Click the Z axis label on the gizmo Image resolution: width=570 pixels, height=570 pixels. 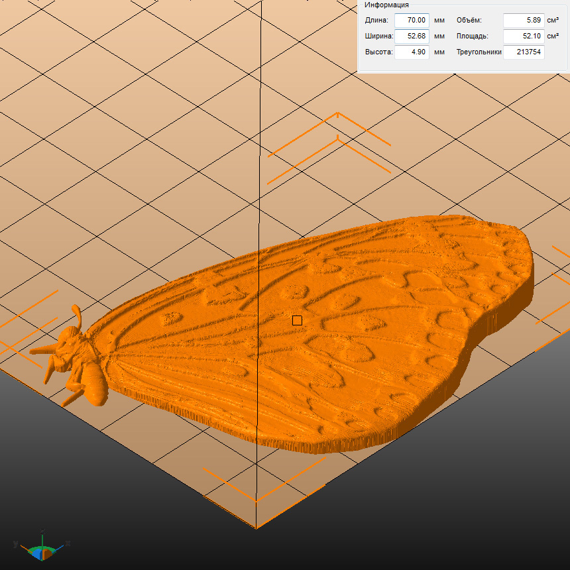click(42, 530)
